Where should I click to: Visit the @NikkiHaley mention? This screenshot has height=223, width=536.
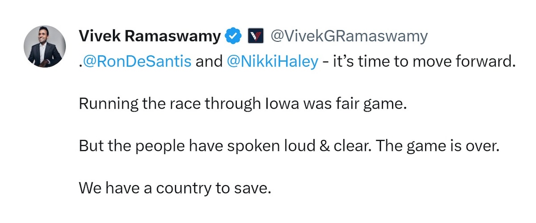[272, 62]
